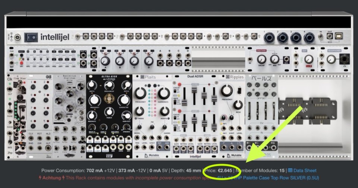The height and width of the screenshot is (188, 358).
Task: Click the CLK jack on the 8S module
Action: click(x=31, y=138)
